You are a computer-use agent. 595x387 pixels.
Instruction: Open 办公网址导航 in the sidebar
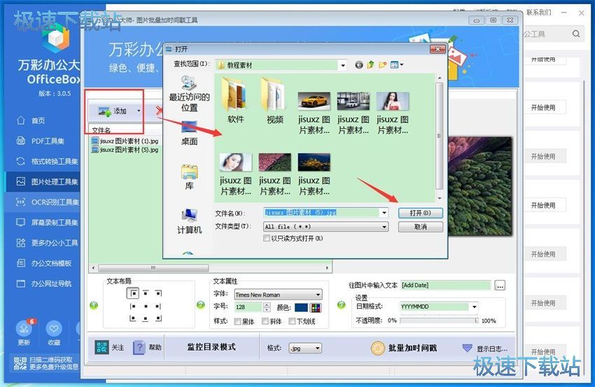[x=43, y=283]
